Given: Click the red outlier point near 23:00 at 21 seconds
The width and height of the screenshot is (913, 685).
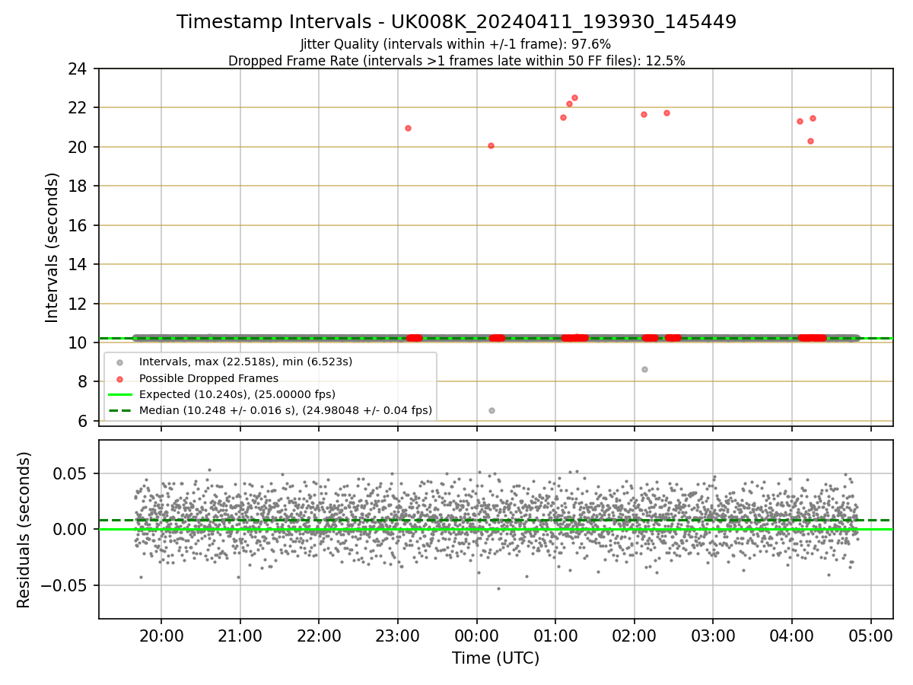Looking at the screenshot, I should tap(408, 128).
